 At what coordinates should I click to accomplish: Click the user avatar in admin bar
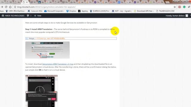pyautogui.click(x=187, y=16)
